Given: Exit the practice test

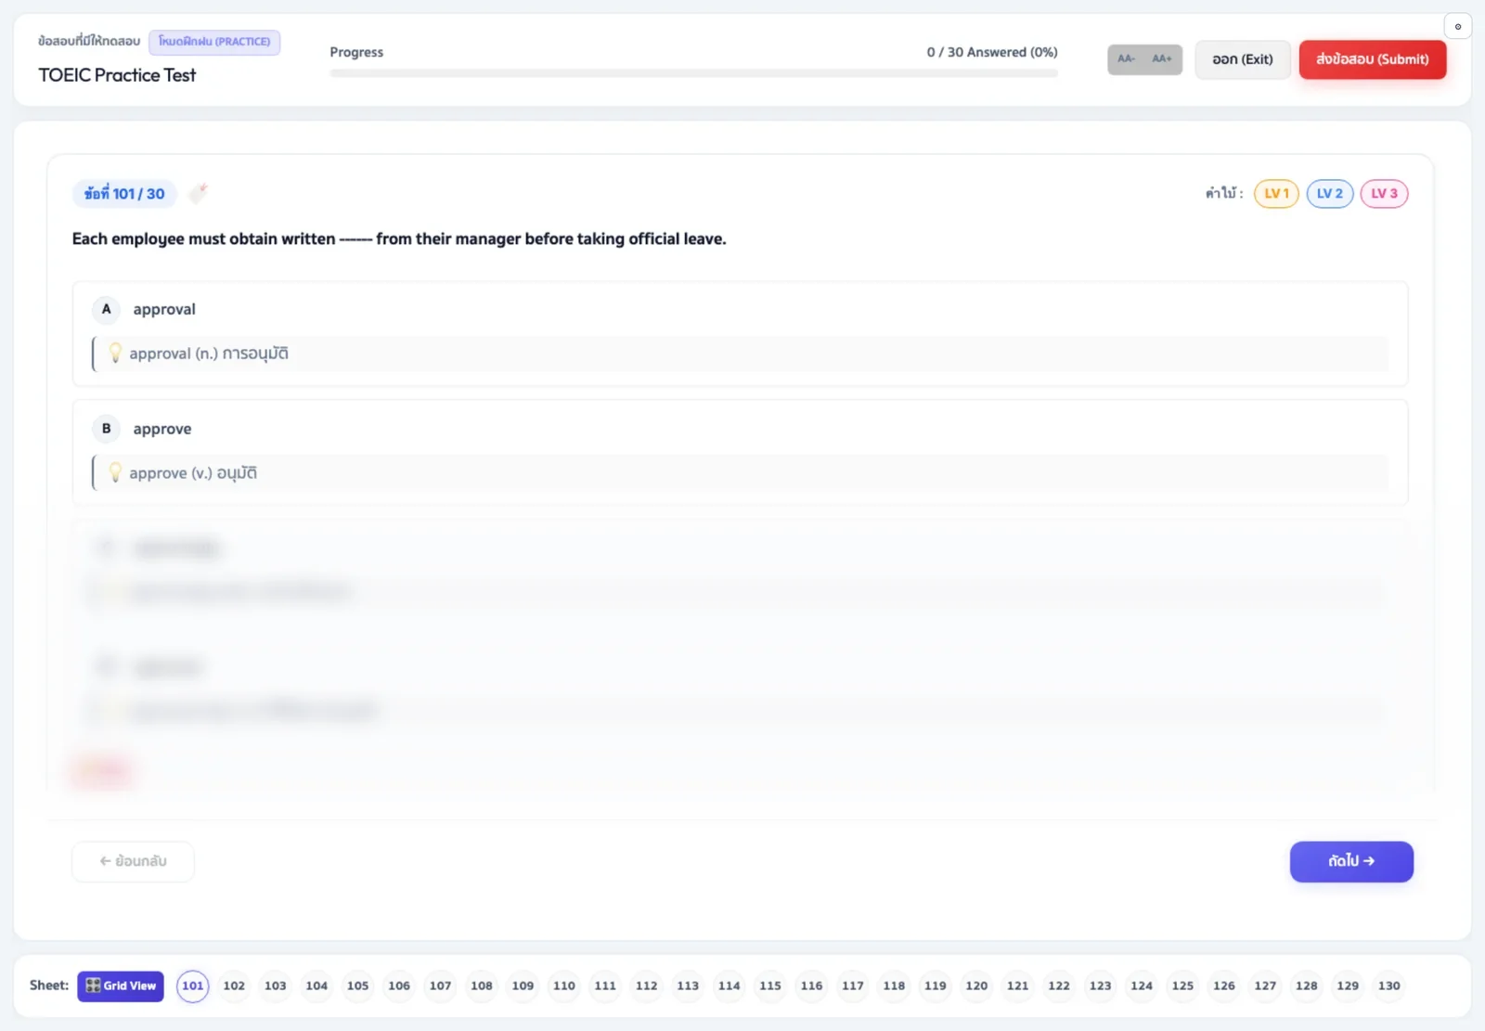Looking at the screenshot, I should [x=1243, y=59].
